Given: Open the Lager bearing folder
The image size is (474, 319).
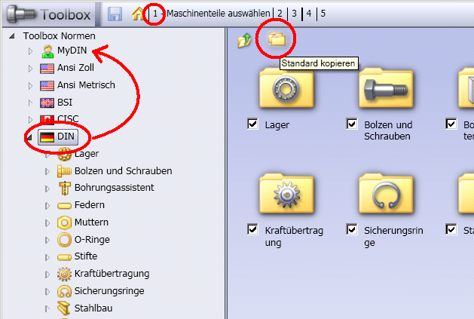Looking at the screenshot, I should (286, 88).
